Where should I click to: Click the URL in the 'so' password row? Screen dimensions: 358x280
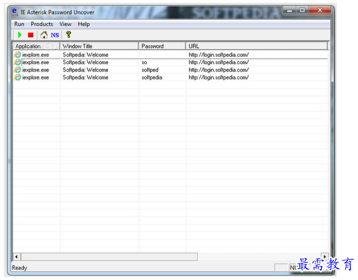(x=218, y=62)
